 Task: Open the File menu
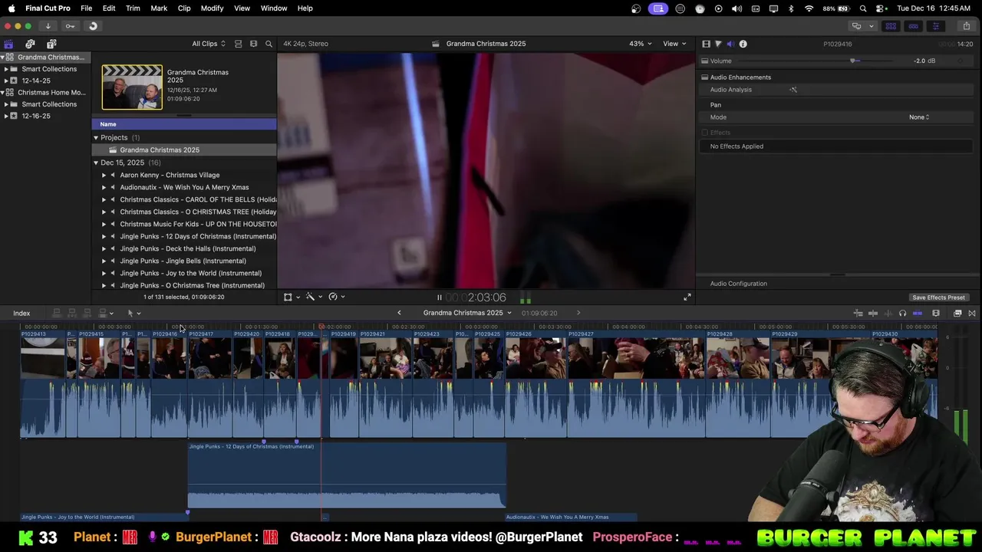click(87, 8)
